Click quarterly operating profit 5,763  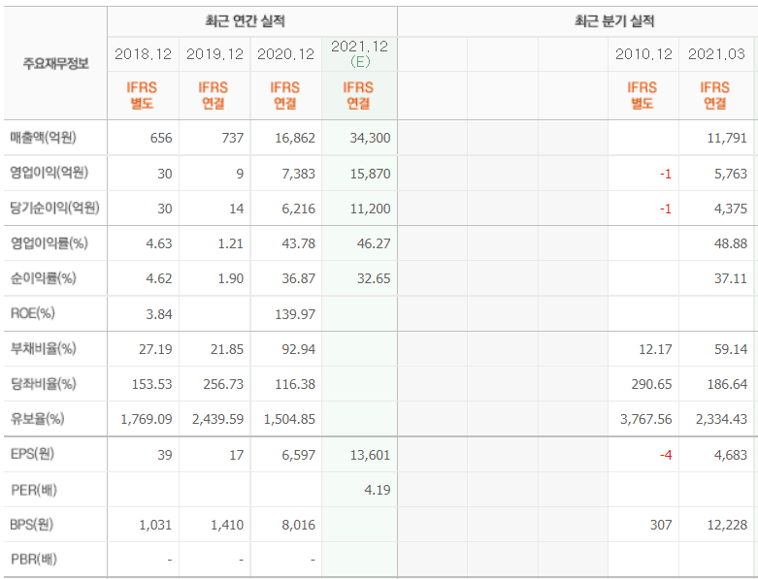tap(731, 174)
